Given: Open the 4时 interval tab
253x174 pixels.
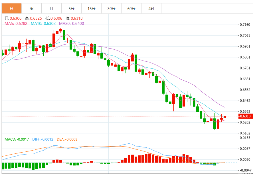Looking at the screenshot, I should tap(151, 9).
